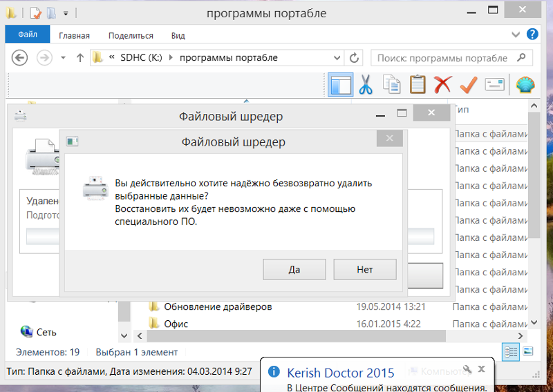553x392 pixels.
Task: Click the orange checkmark Properties toolbar icon
Action: point(469,85)
